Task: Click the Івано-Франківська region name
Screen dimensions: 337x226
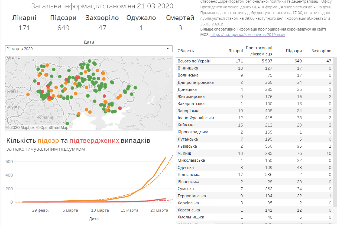Action: pos(196,118)
